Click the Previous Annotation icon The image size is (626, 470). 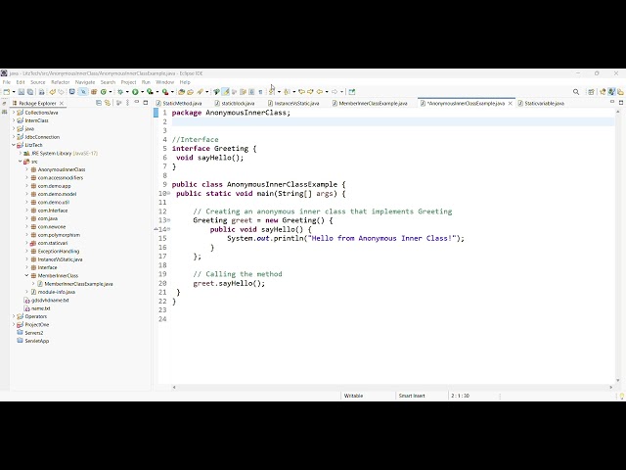(287, 92)
